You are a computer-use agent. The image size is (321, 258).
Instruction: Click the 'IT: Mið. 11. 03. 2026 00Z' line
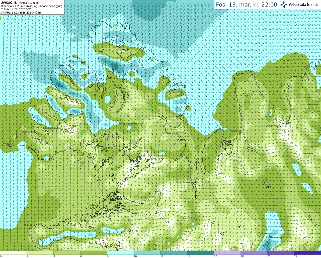tap(16, 9)
